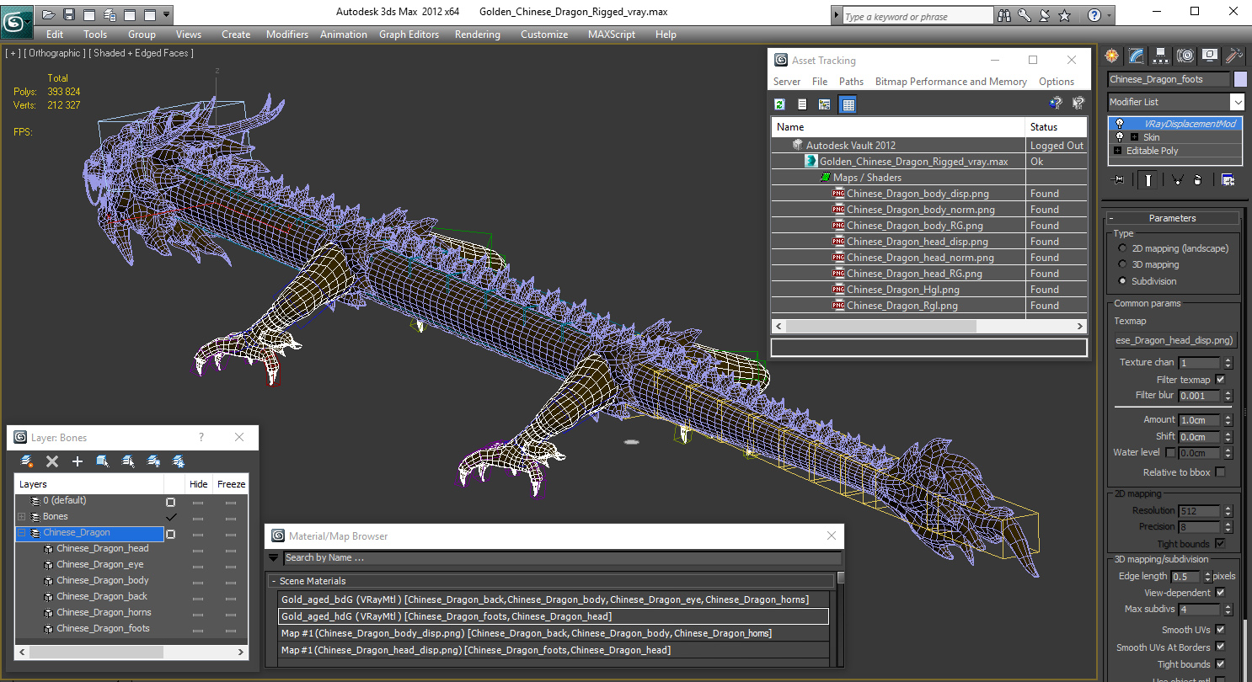1252x682 pixels.
Task: Toggle VRayDisplacementMod lightbulb on/off
Action: pos(1120,124)
